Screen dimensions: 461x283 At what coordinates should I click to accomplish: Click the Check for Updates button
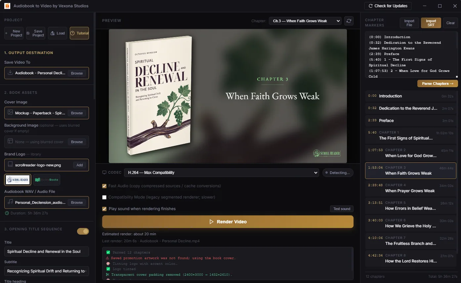tap(388, 6)
